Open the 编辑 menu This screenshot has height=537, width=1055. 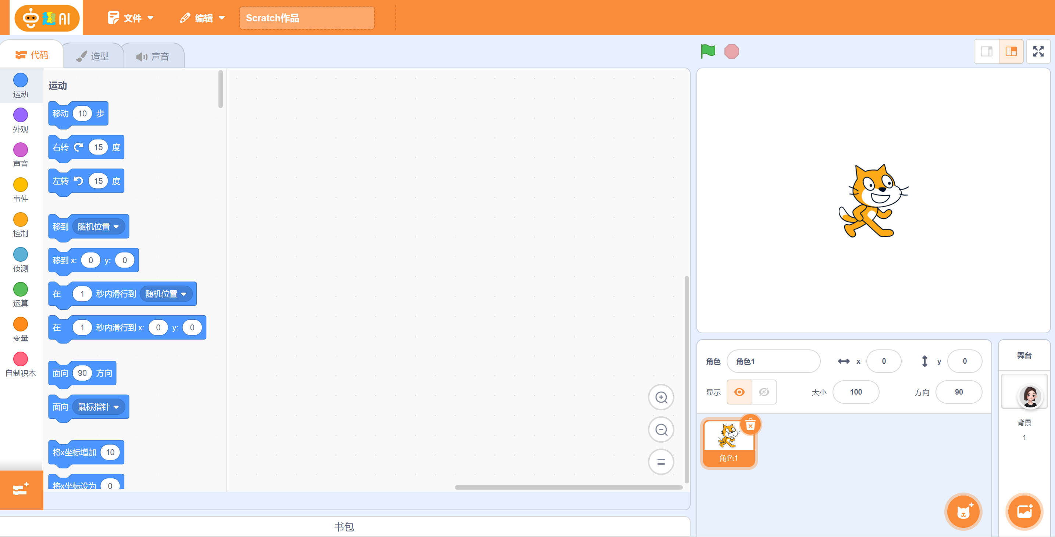(x=202, y=18)
